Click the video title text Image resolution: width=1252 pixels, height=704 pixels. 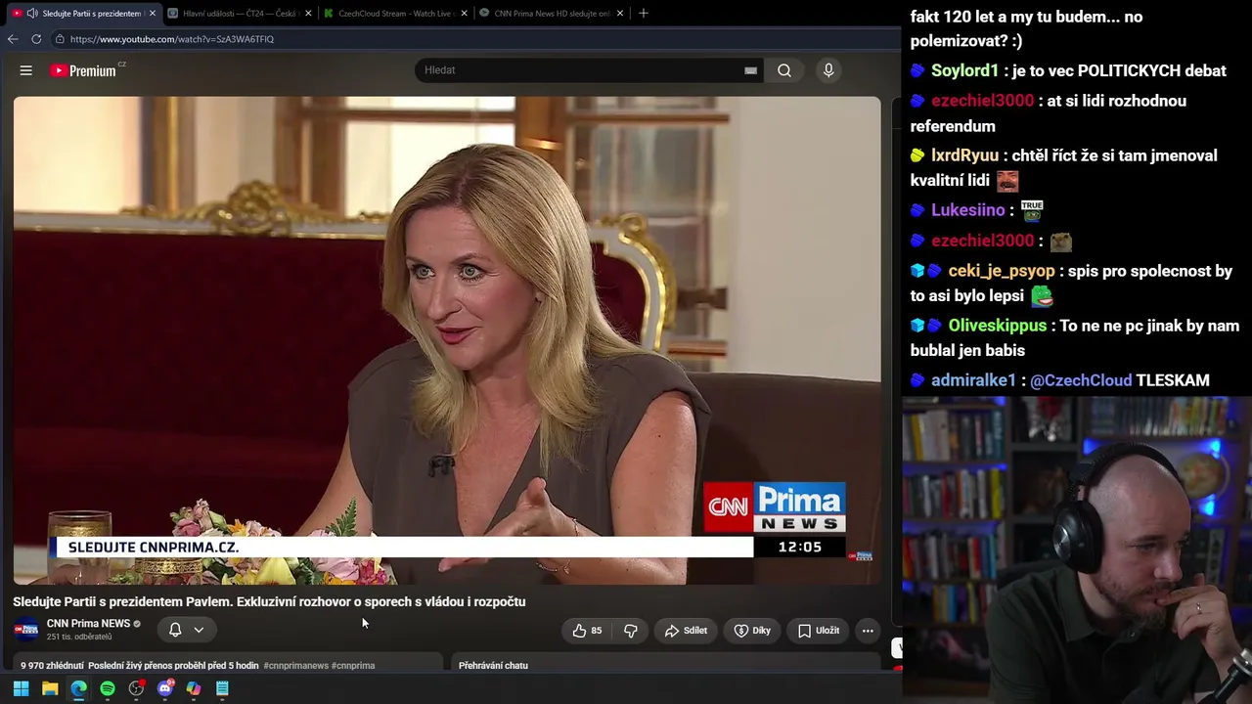(x=269, y=602)
